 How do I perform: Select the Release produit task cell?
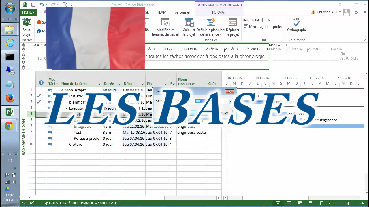click(81, 138)
